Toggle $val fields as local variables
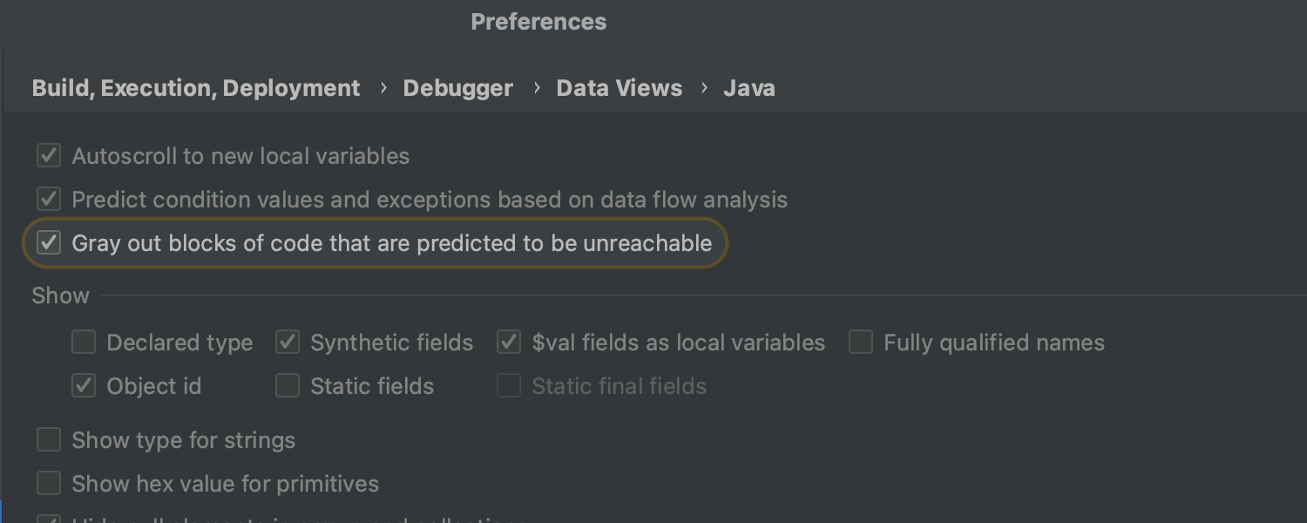Screen dimensions: 1307x523 tap(509, 343)
